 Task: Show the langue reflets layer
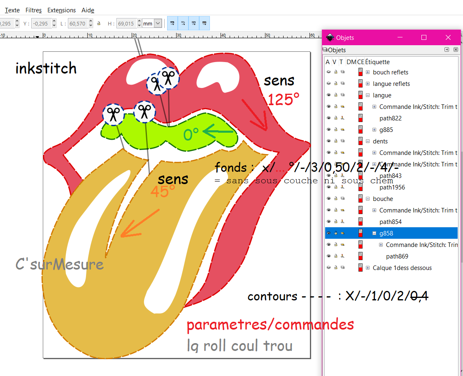point(328,83)
